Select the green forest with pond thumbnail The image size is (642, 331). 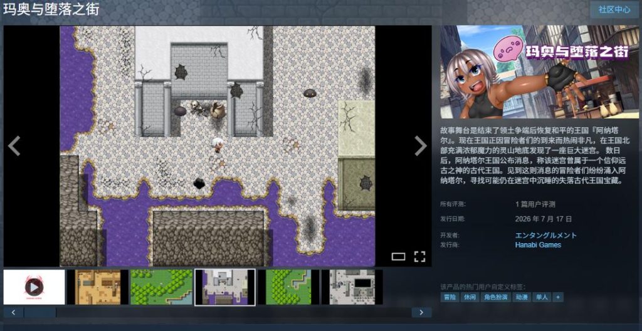(x=161, y=287)
